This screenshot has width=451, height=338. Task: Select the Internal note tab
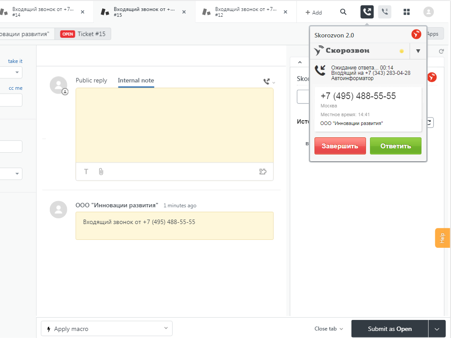click(x=136, y=81)
